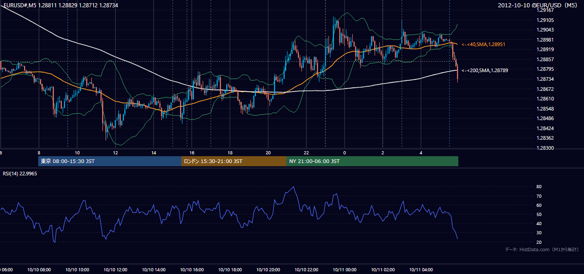
Task: Click the 10/10 10:00 date label
Action: [x=77, y=269]
